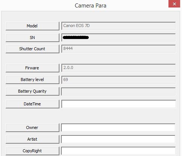The height and width of the screenshot is (156, 182).
Task: Click the Battery Quarity button
Action: (32, 91)
